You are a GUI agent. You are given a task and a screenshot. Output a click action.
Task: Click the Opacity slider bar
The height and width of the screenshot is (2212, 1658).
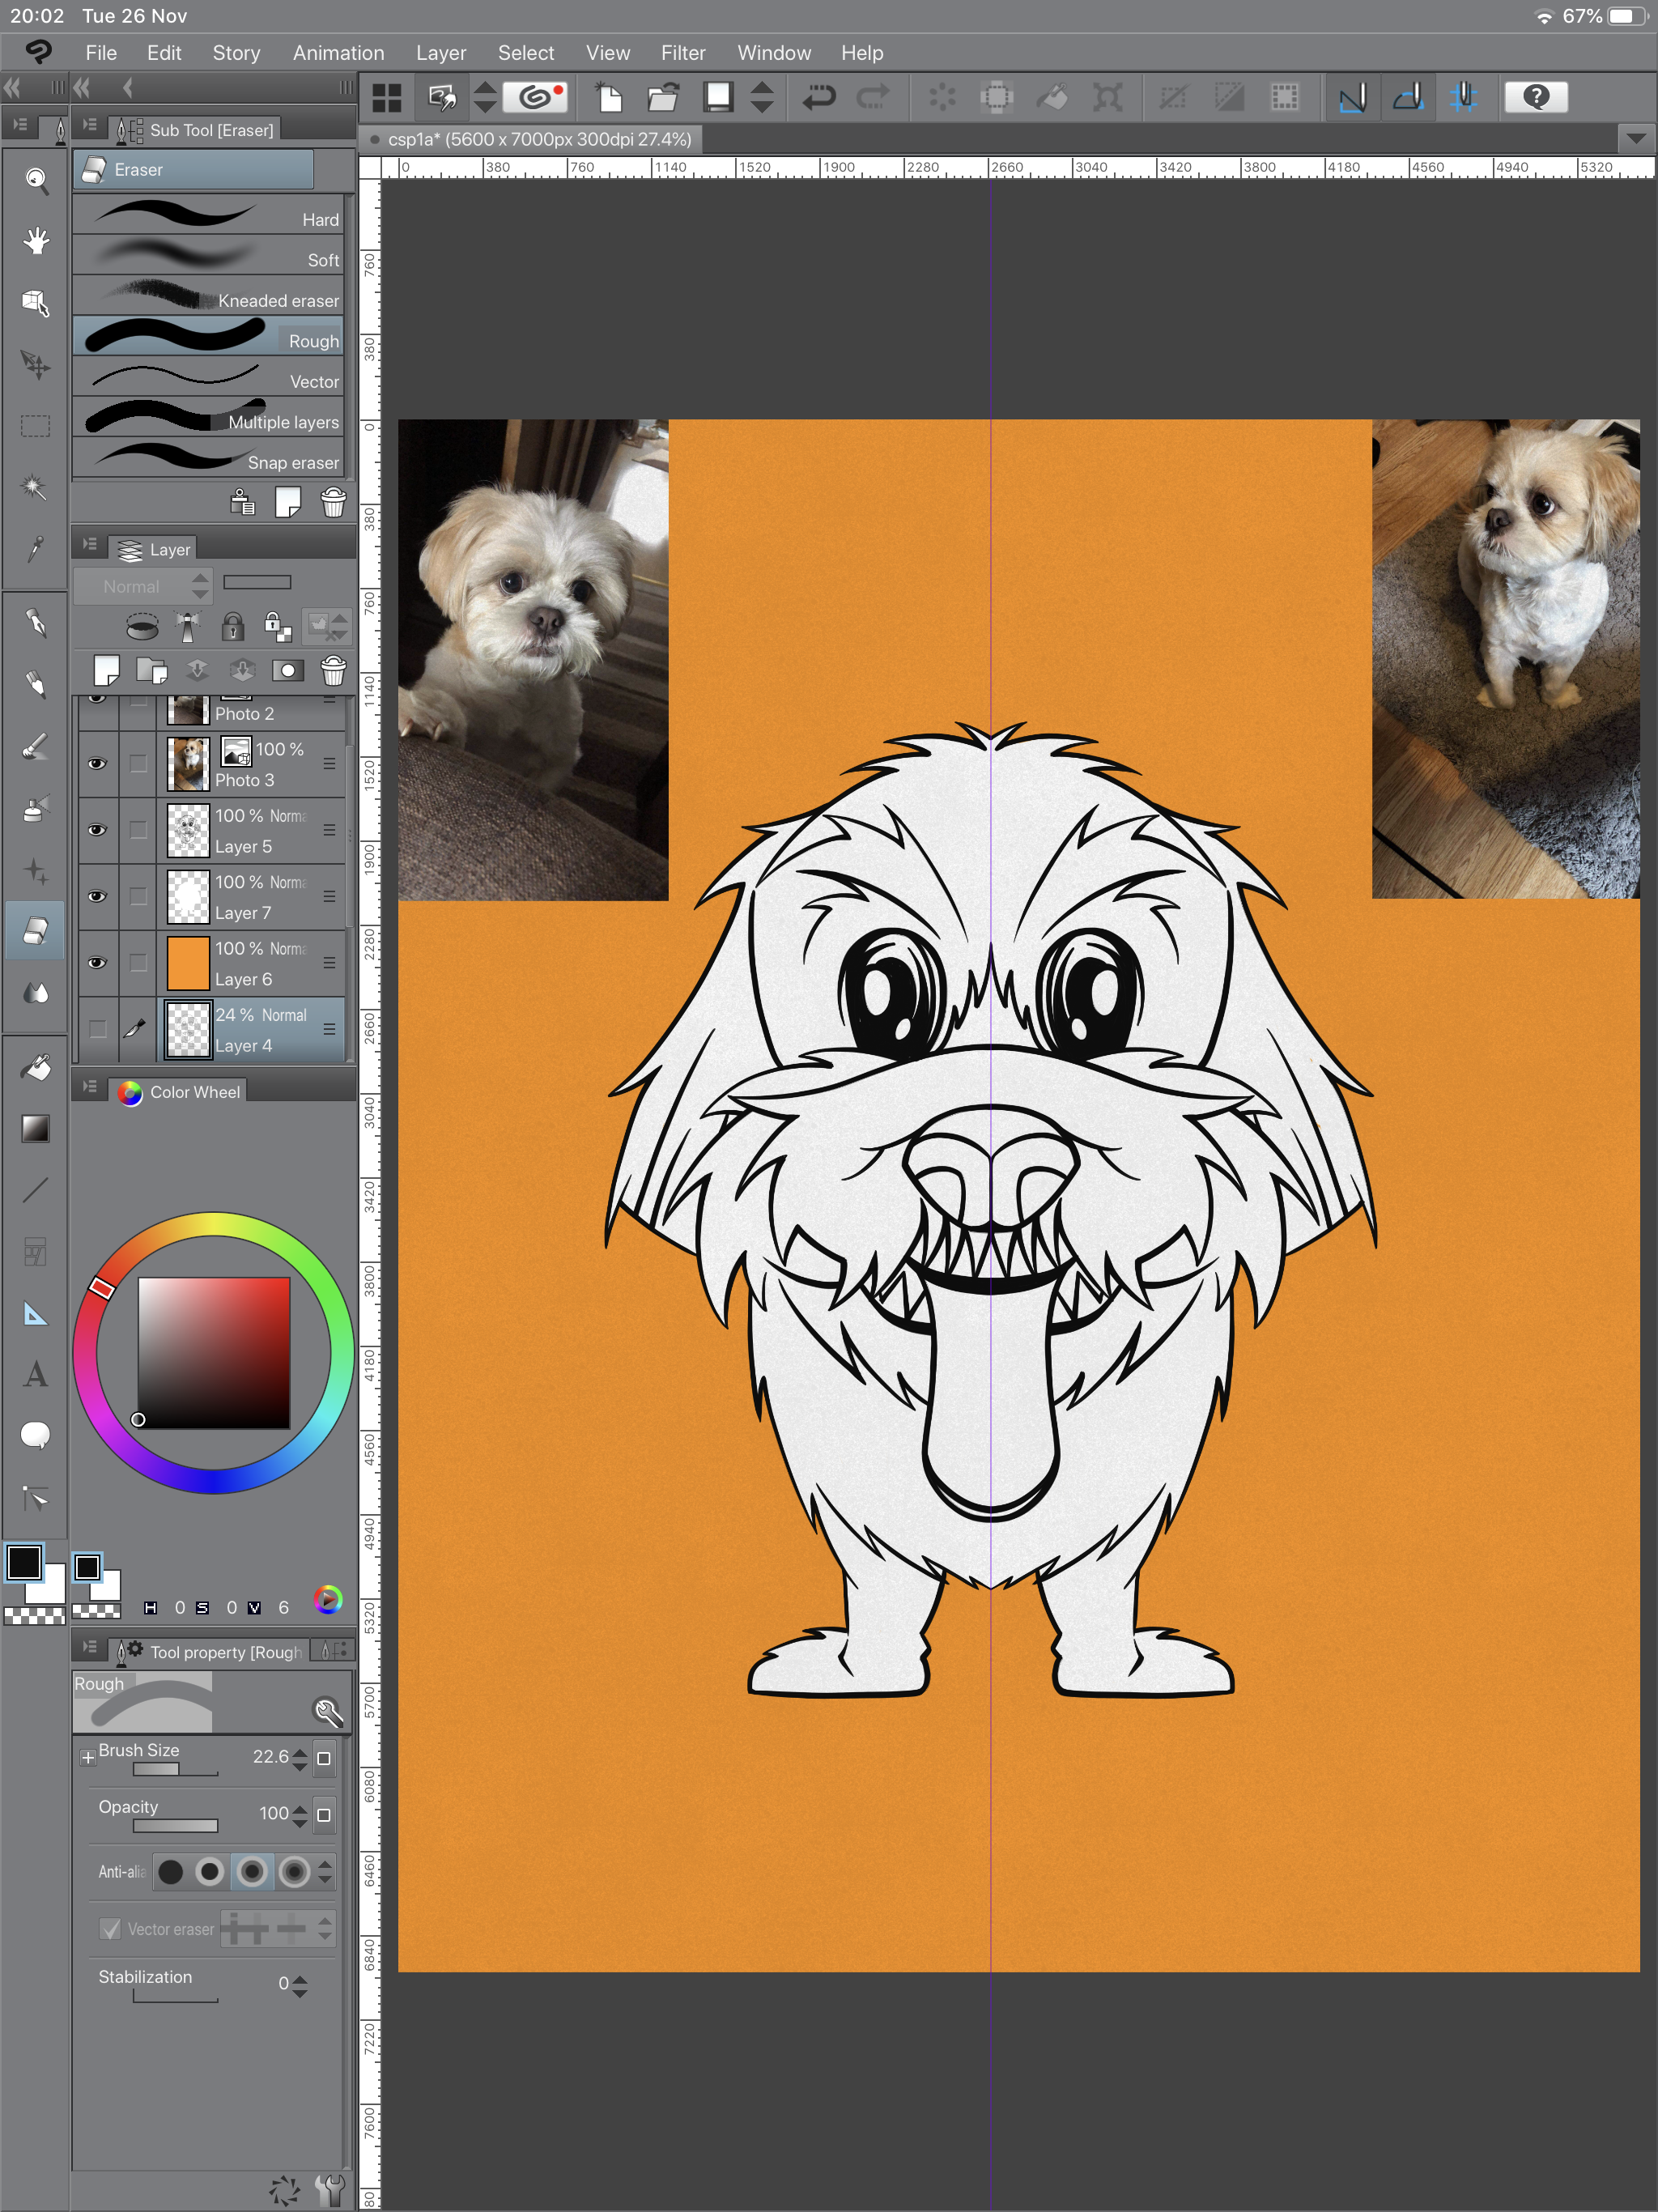click(175, 1825)
